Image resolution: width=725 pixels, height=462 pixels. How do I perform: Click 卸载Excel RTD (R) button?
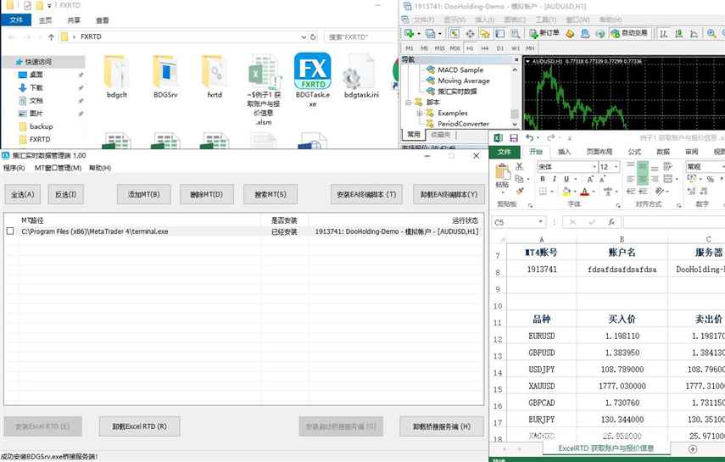click(x=140, y=426)
